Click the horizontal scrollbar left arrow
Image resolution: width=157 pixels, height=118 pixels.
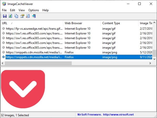click(3, 63)
